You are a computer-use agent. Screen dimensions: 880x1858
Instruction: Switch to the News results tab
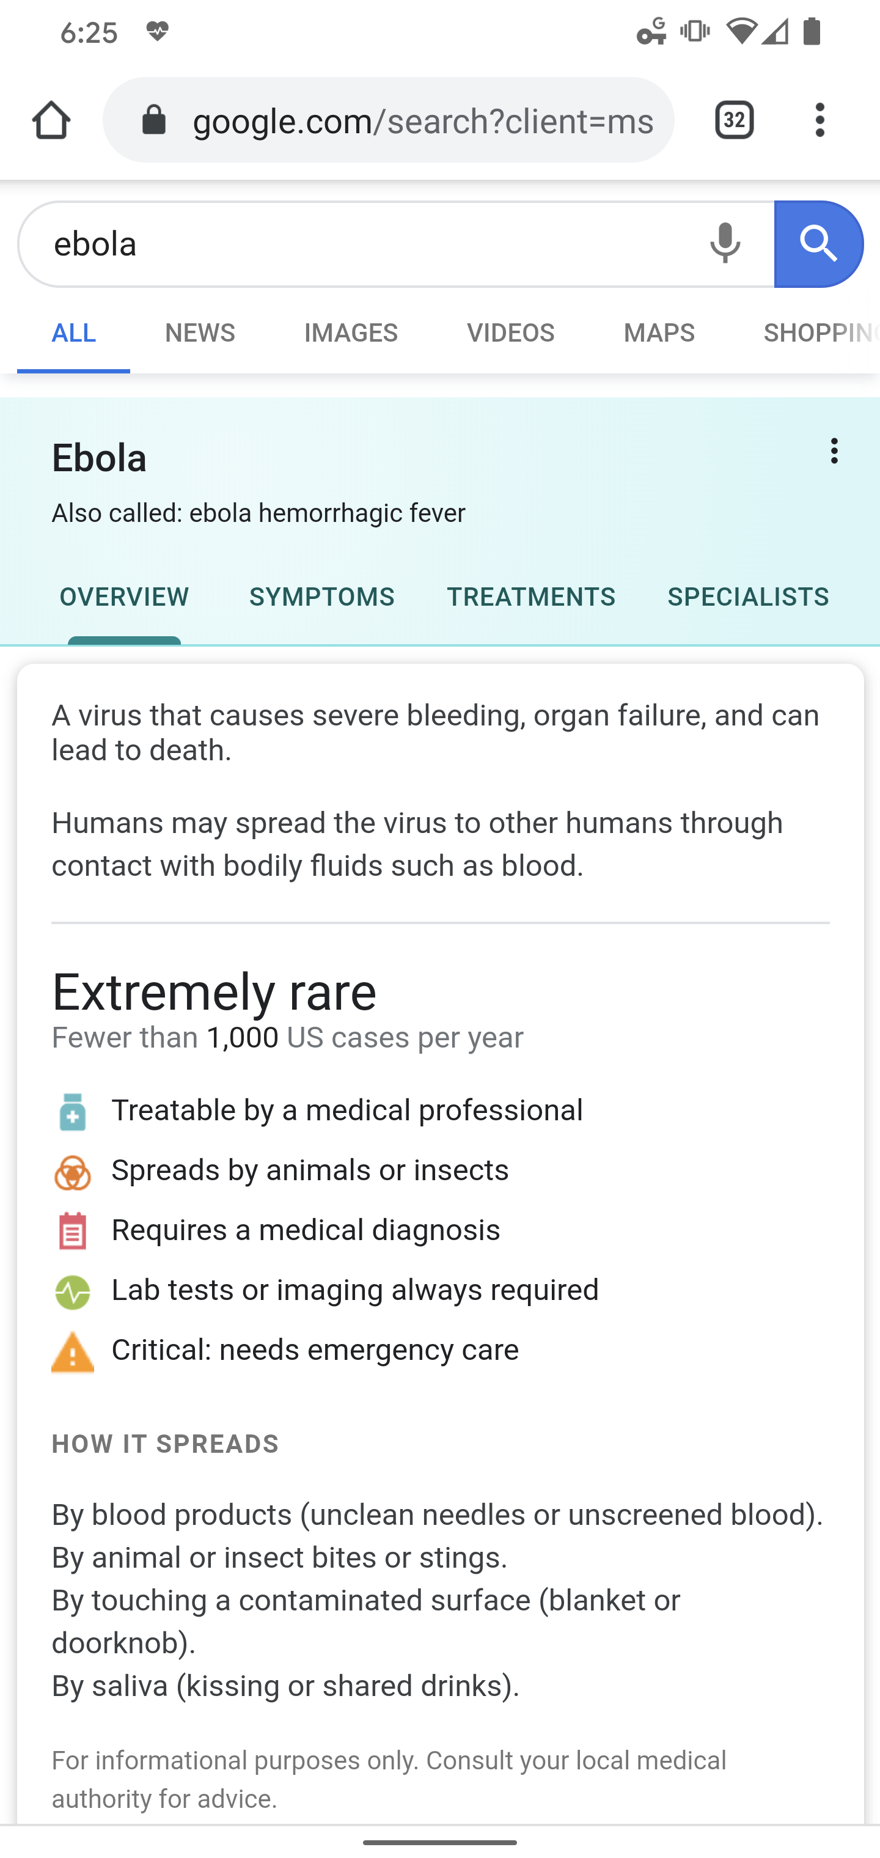[200, 333]
